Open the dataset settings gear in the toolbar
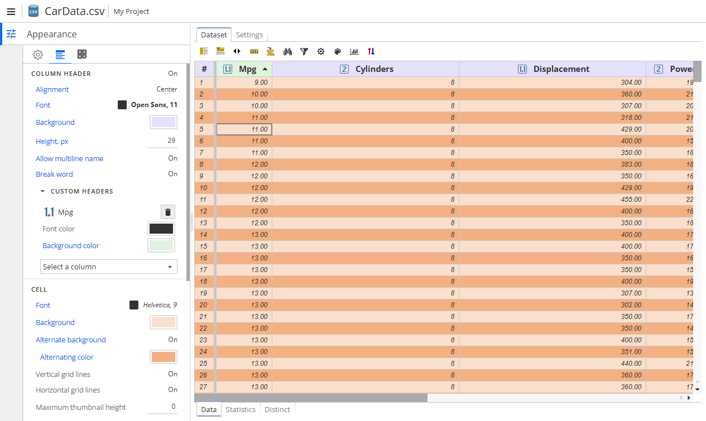 [321, 51]
